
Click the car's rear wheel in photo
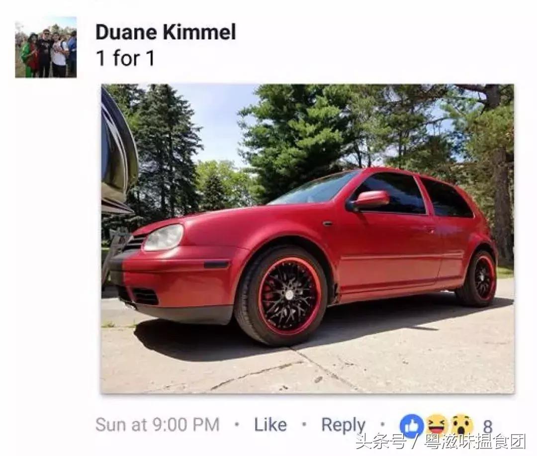pos(477,278)
